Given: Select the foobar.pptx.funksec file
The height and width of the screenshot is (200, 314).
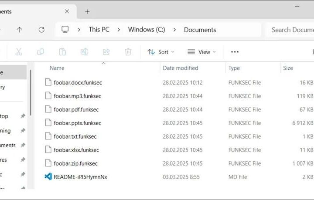Looking at the screenshot, I should [77, 123].
